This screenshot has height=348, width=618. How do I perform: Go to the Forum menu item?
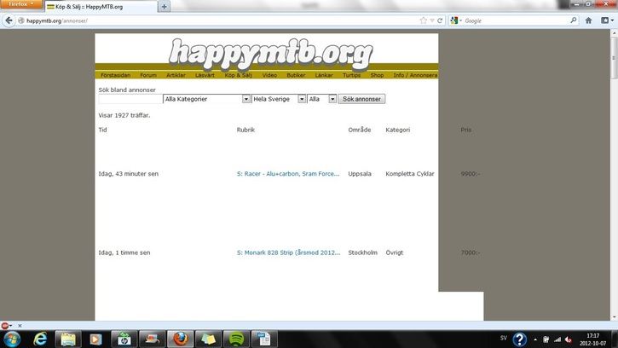point(148,75)
